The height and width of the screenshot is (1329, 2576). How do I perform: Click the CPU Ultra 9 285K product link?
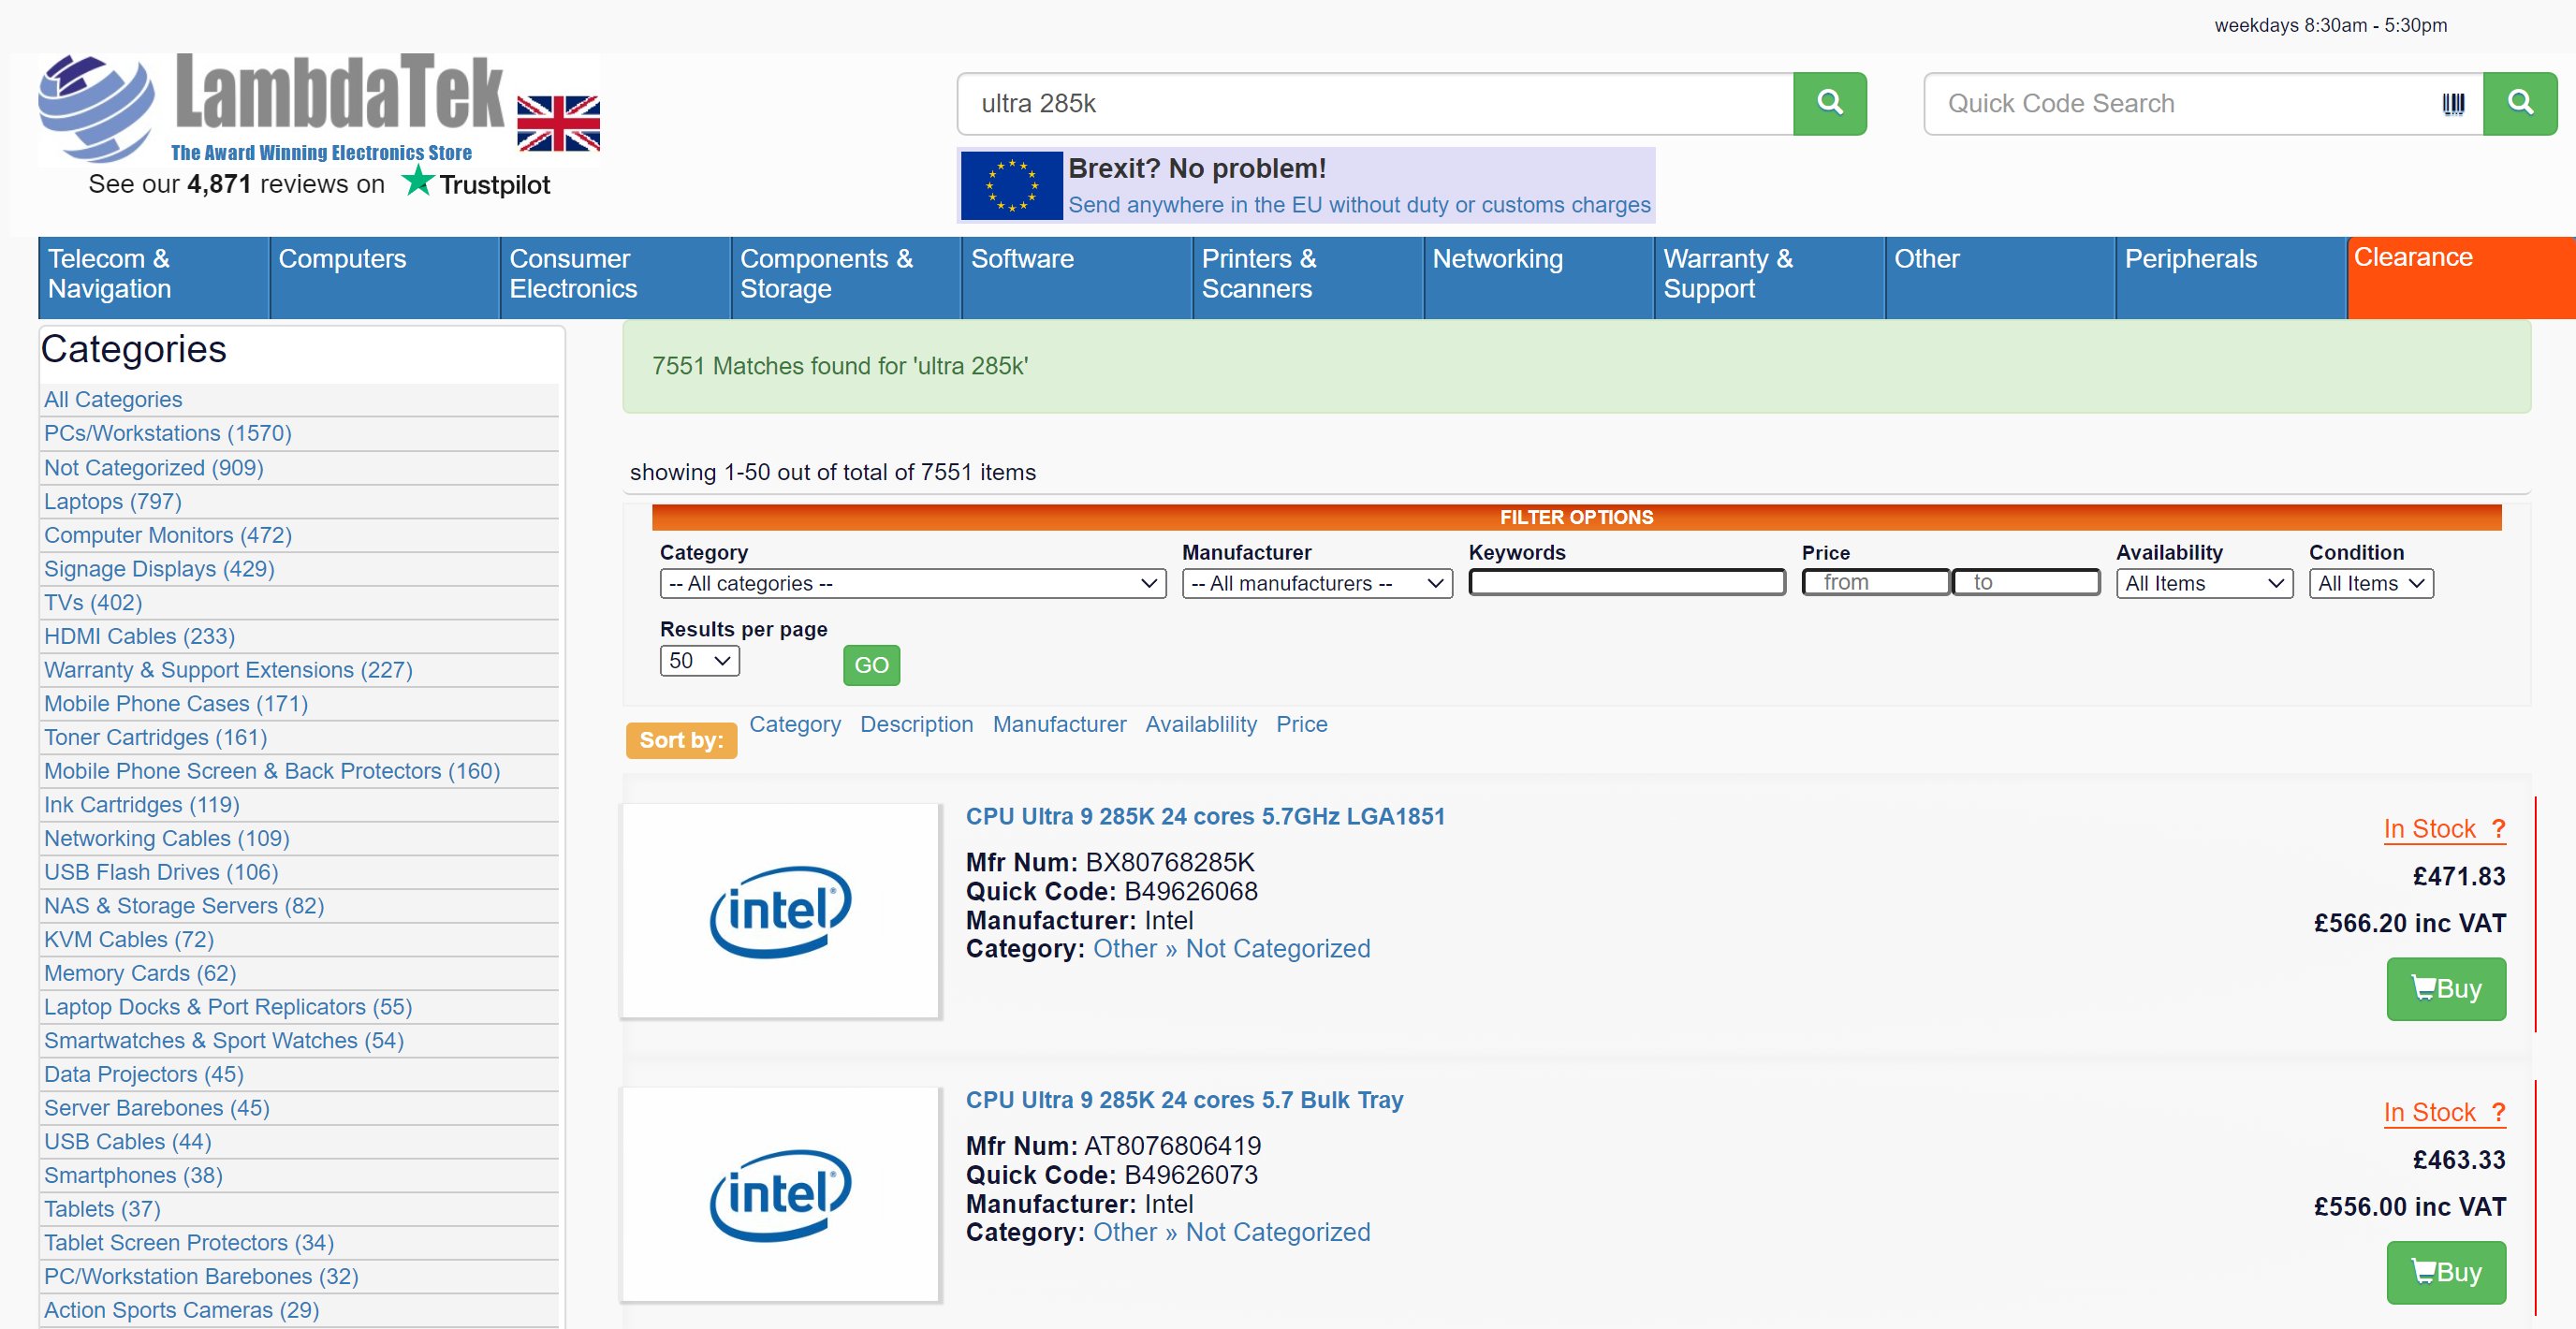[x=1205, y=815]
